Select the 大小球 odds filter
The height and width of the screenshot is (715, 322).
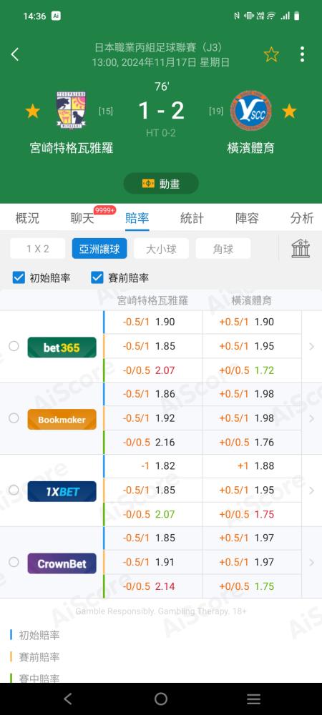click(161, 249)
